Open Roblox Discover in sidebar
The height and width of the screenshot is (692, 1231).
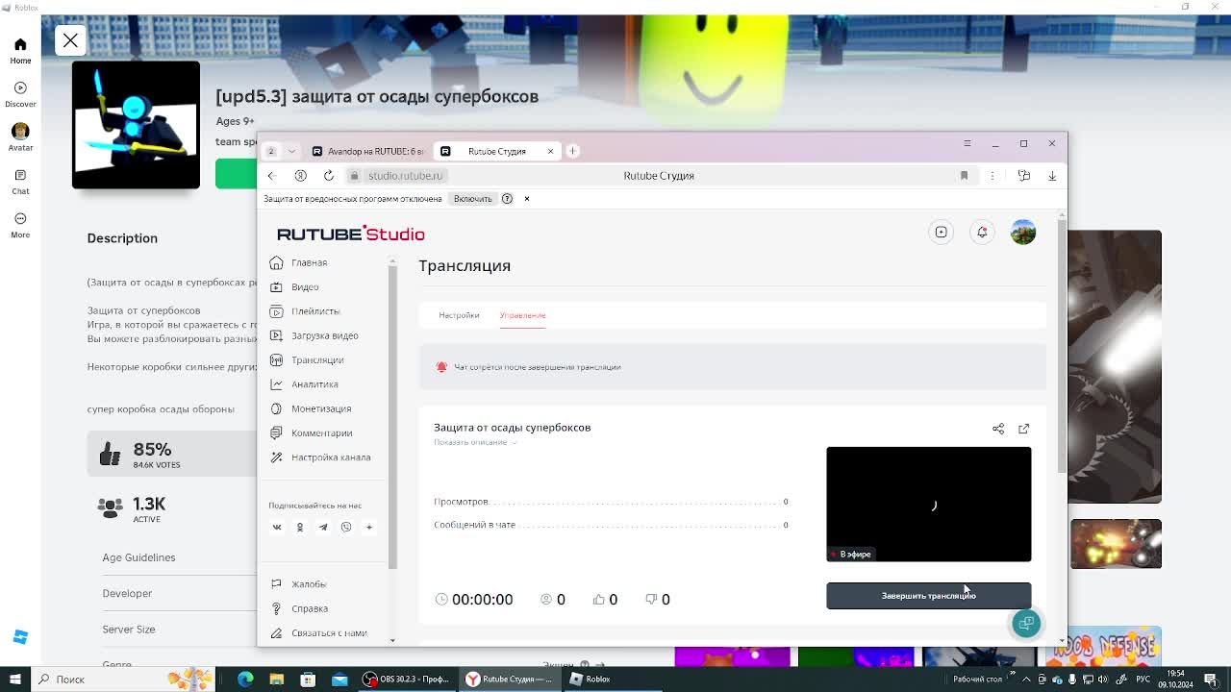pos(20,94)
